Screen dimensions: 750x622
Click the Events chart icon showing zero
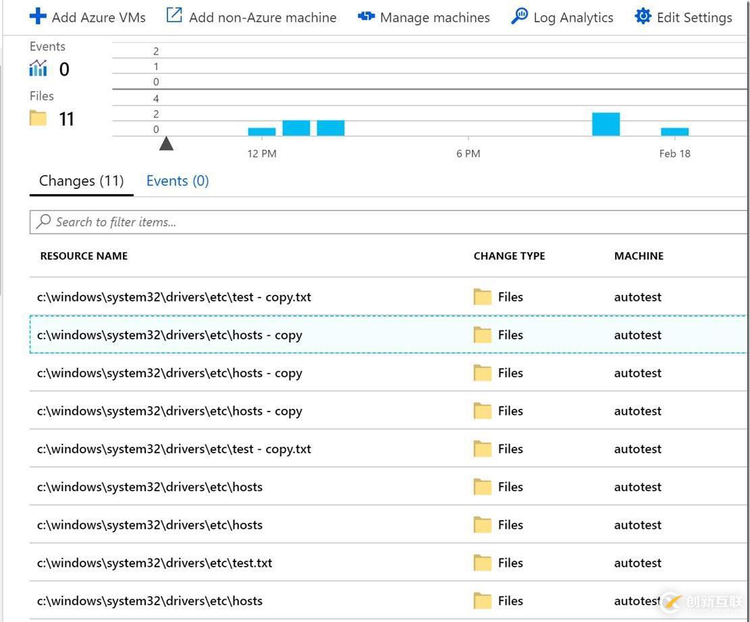click(x=38, y=67)
